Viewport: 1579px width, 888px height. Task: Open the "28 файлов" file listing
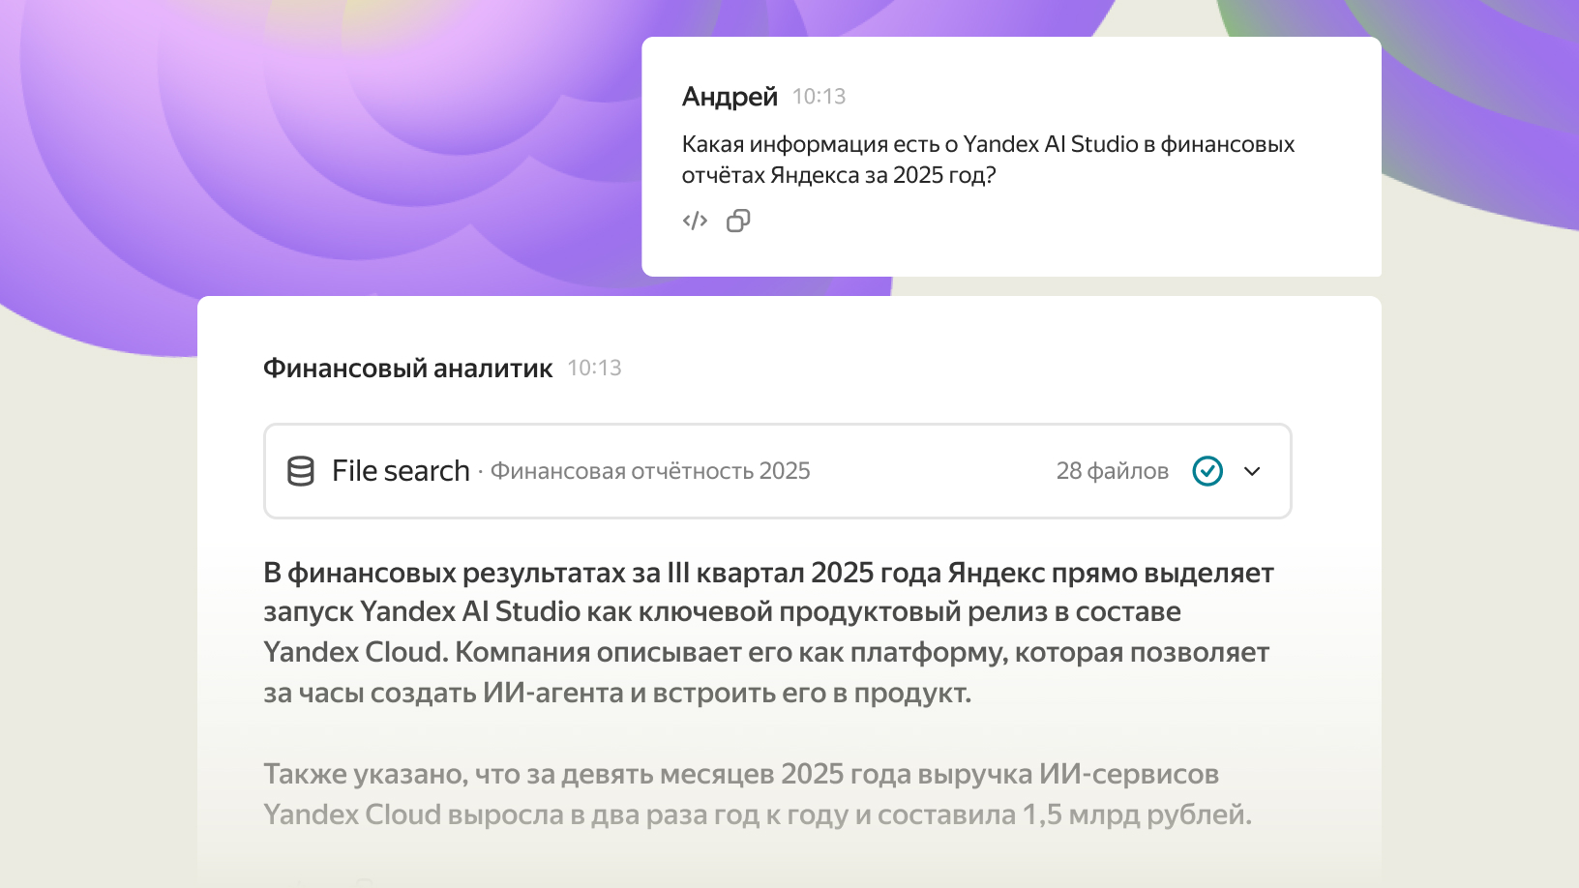pos(1112,471)
